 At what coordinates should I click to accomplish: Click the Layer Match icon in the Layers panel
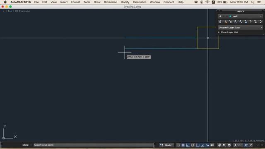[226, 22]
